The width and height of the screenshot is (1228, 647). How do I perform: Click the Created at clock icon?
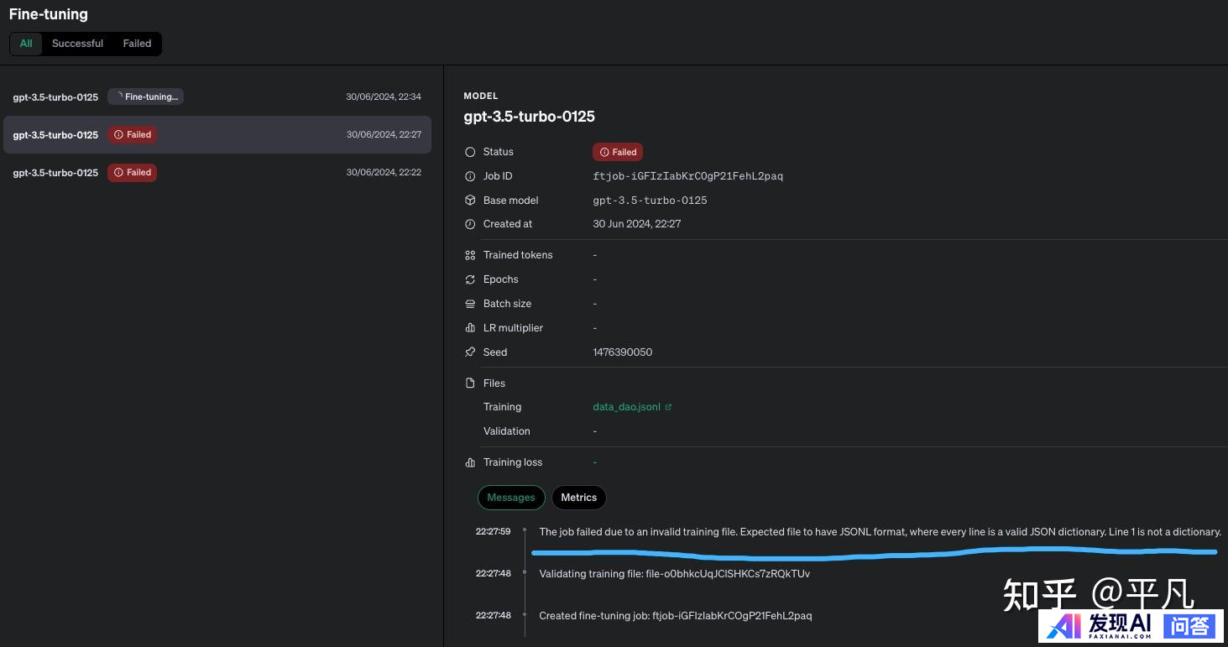click(470, 224)
